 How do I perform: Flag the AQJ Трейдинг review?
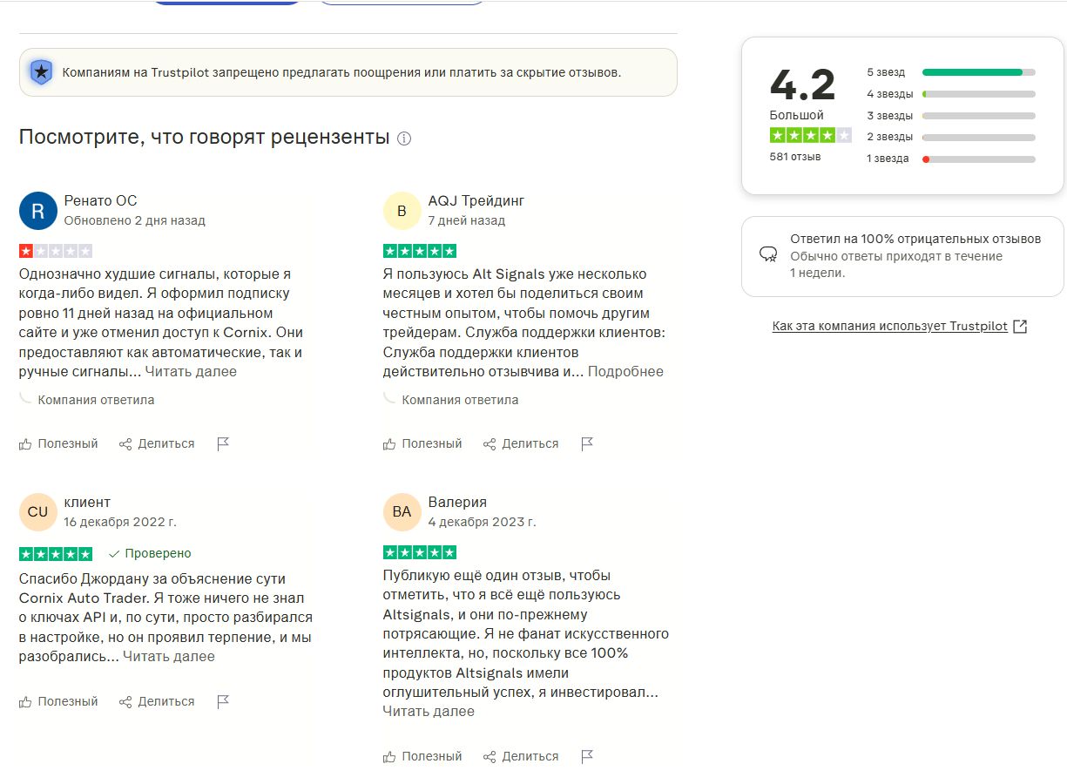pyautogui.click(x=587, y=444)
